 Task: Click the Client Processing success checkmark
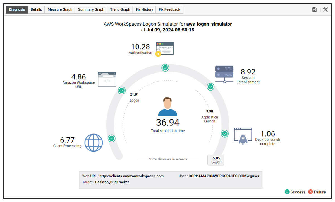[112, 138]
